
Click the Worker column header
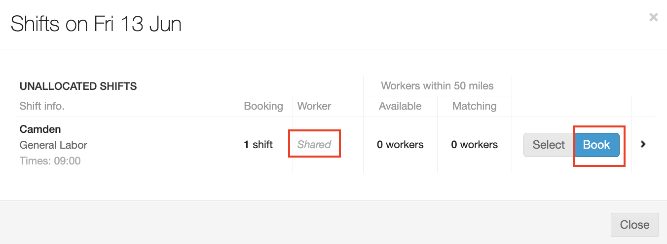314,106
